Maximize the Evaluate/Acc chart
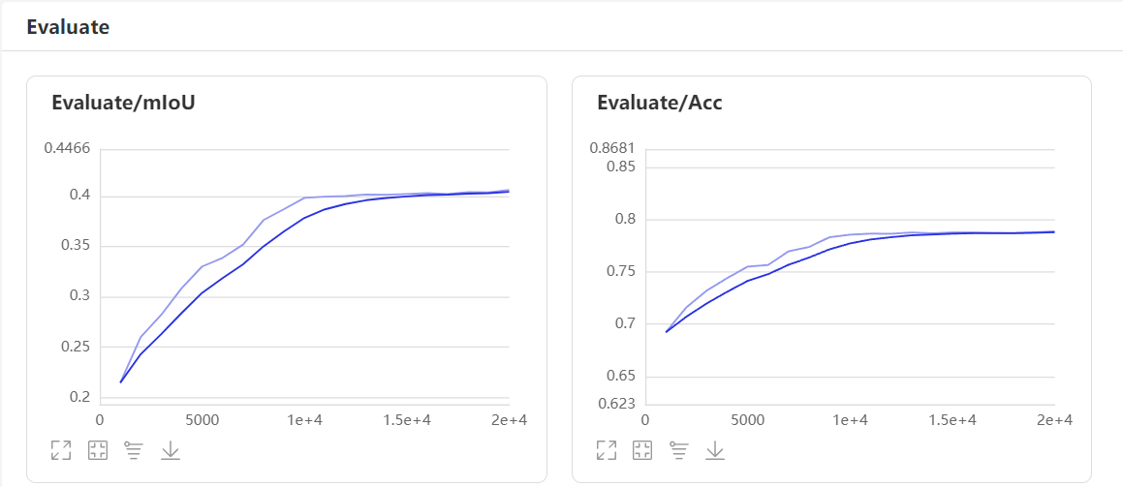The image size is (1123, 487). click(x=607, y=450)
